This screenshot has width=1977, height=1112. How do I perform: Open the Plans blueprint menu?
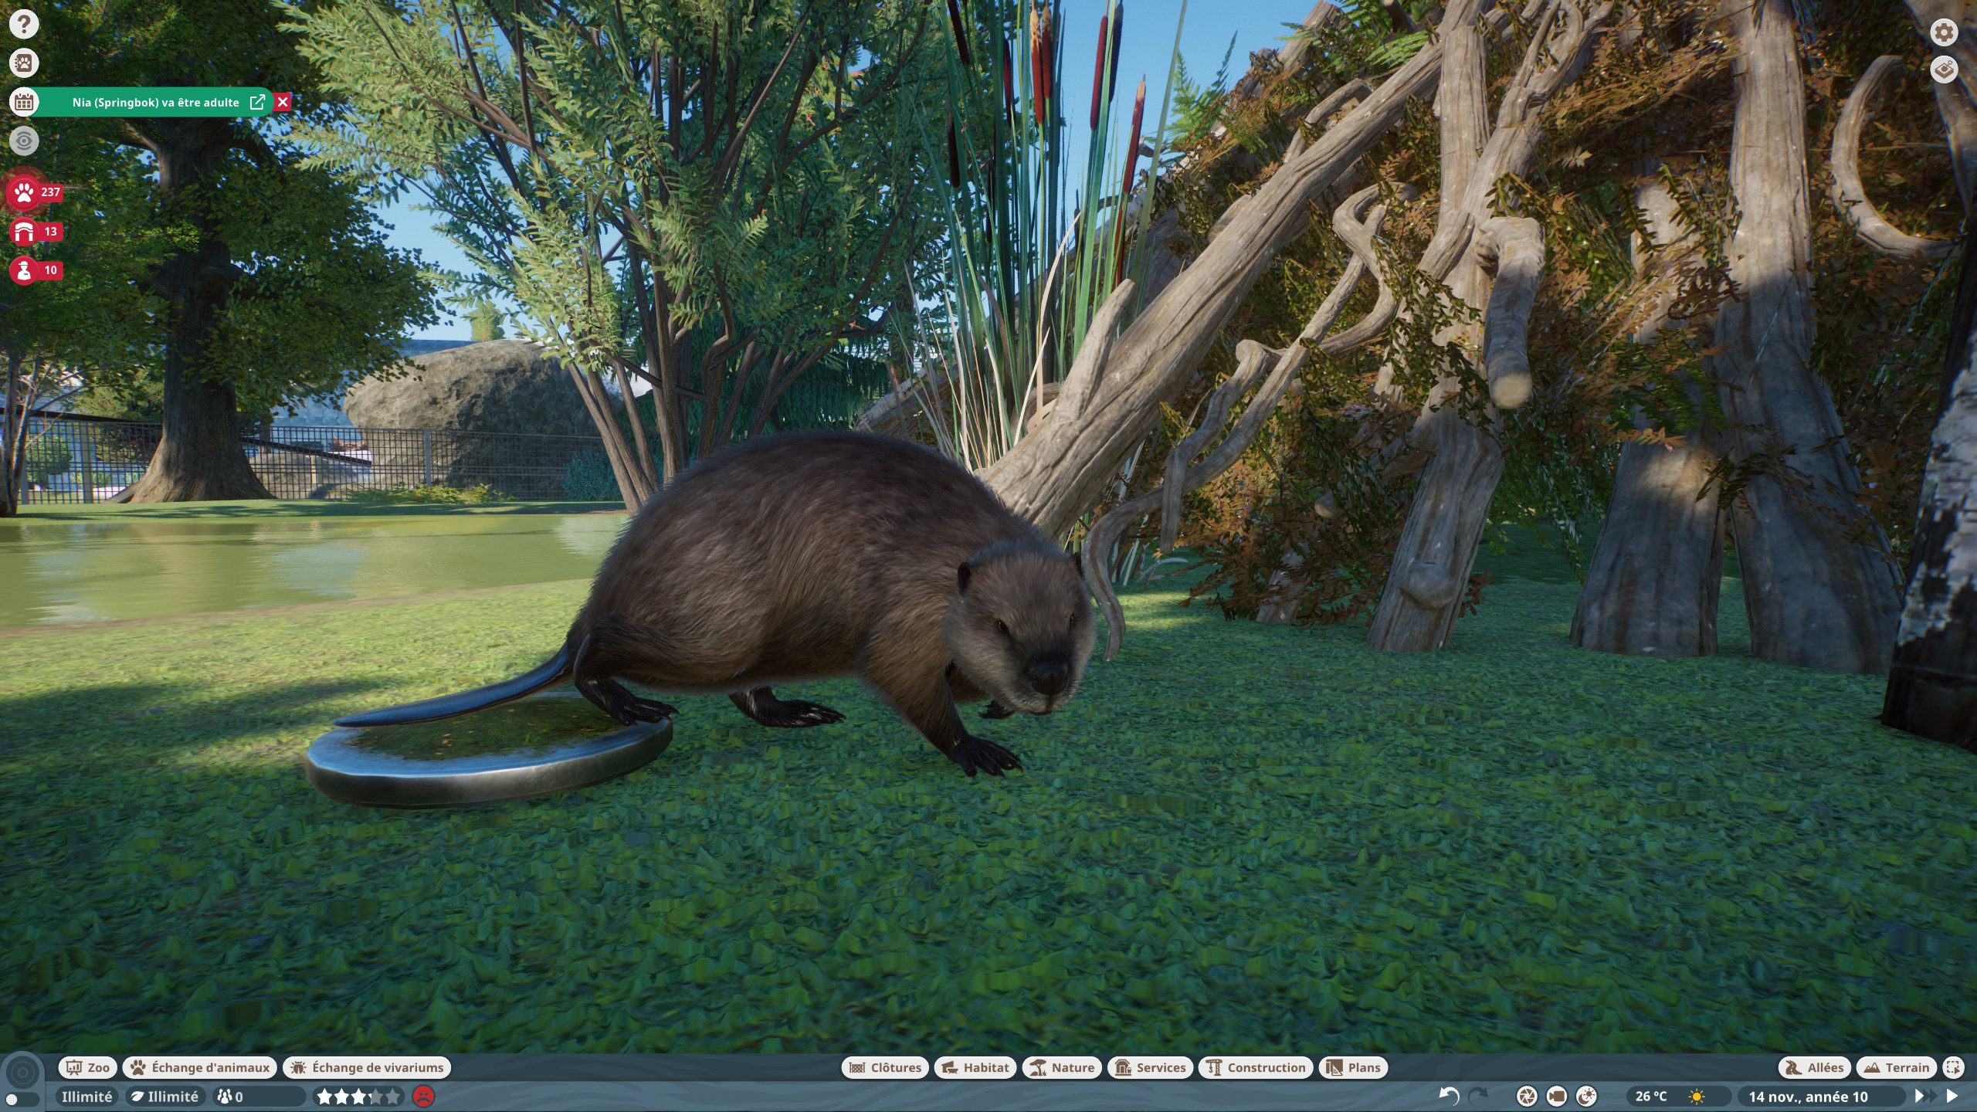pos(1353,1067)
